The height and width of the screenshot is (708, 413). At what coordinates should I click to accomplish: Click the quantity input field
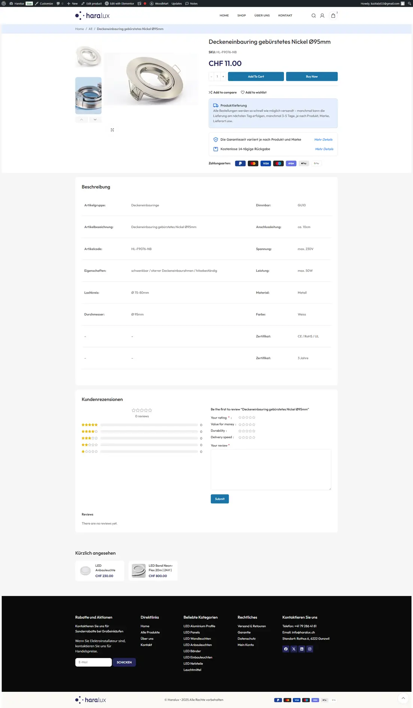pyautogui.click(x=217, y=77)
